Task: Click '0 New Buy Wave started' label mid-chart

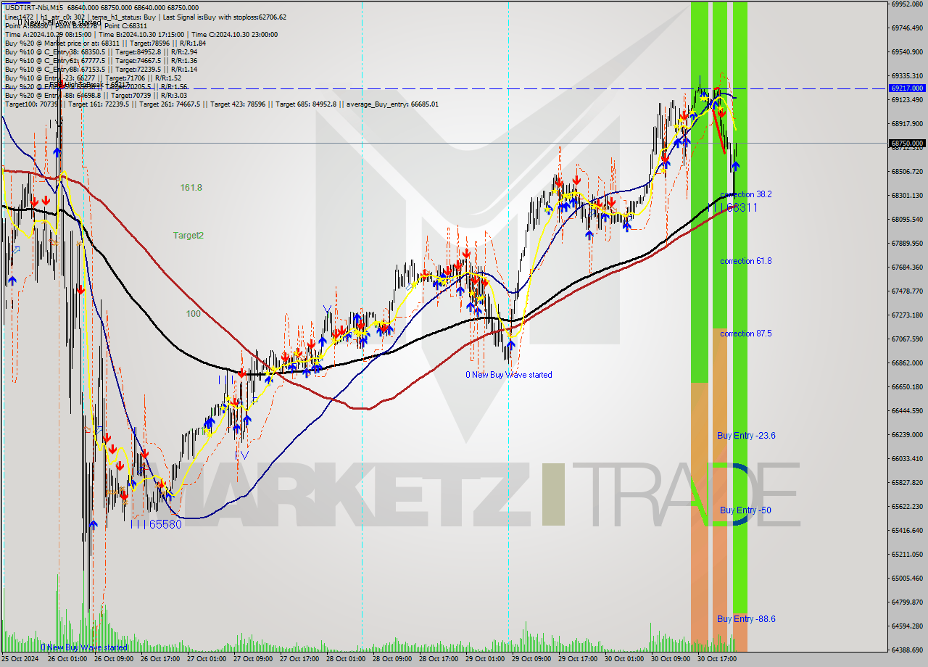Action: click(508, 375)
